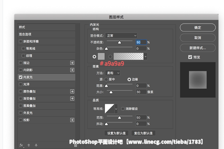
Task: Click the 不透明度 slider handle
Action: tap(119, 42)
